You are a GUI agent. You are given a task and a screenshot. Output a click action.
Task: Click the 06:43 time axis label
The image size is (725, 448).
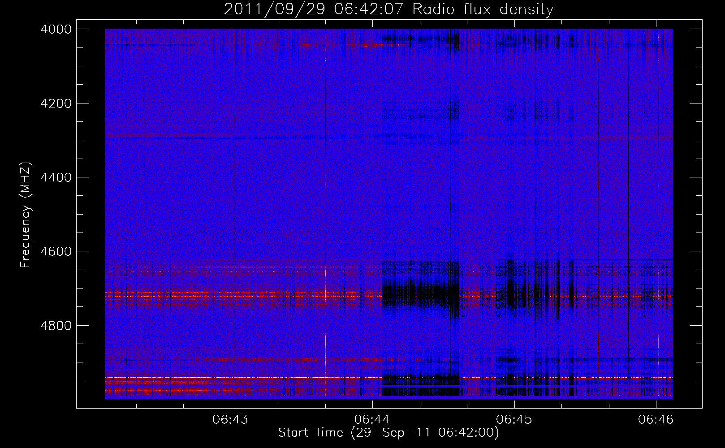pos(230,419)
